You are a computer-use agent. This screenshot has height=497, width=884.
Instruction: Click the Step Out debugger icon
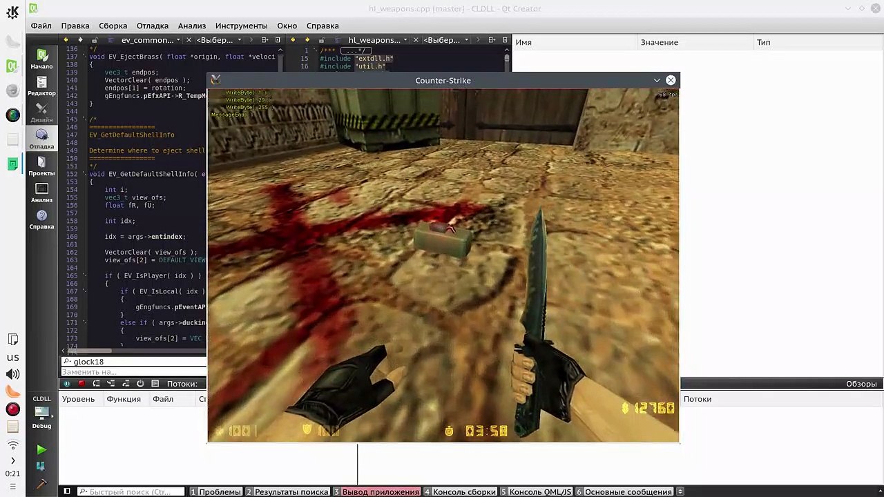126,384
